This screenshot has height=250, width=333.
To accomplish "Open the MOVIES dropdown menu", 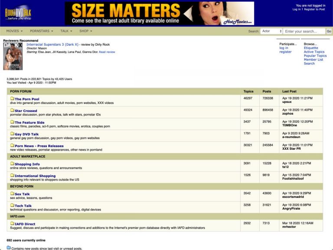I will click(x=14, y=31).
